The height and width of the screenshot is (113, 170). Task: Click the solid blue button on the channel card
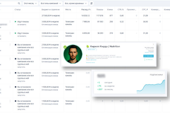[x=148, y=56]
